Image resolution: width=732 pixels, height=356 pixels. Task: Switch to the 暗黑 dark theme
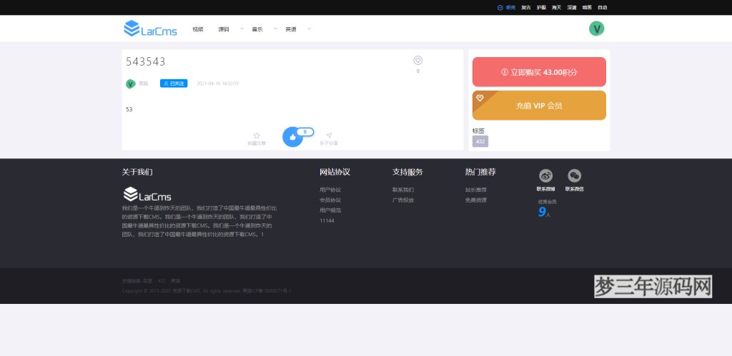587,7
